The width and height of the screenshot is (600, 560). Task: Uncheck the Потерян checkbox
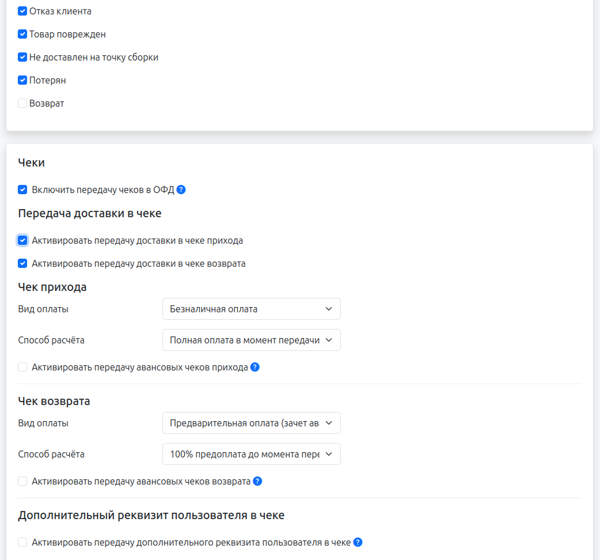point(22,80)
